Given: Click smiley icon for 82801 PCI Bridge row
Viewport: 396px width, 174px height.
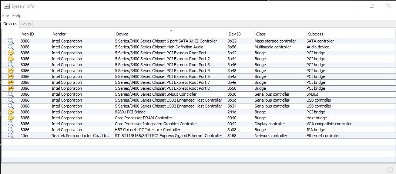Looking at the screenshot, I should pos(11,112).
